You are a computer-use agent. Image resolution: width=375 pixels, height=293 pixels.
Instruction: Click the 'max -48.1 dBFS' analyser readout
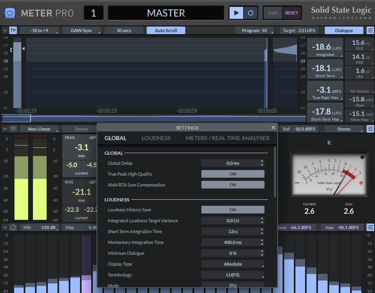(342, 227)
